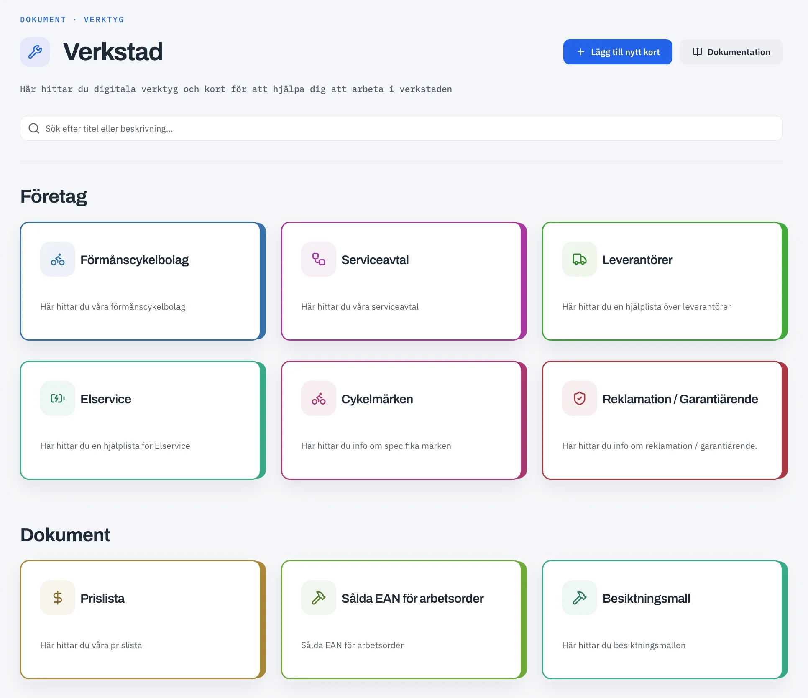Click text 'Här hittar du info om specifika märken'
This screenshot has width=808, height=698.
click(x=376, y=446)
